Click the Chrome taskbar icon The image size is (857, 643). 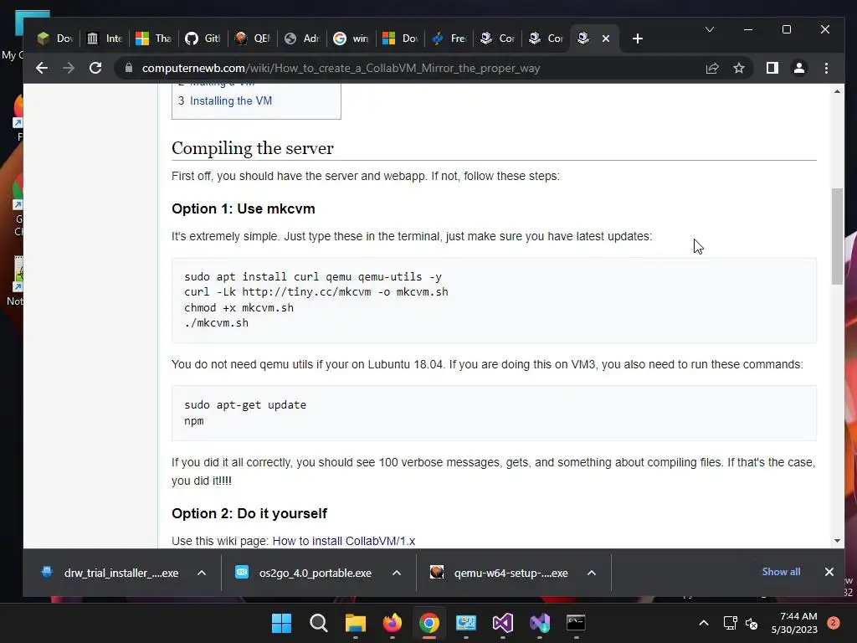[429, 623]
